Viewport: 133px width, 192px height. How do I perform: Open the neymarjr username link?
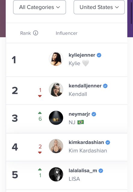tap(79, 114)
